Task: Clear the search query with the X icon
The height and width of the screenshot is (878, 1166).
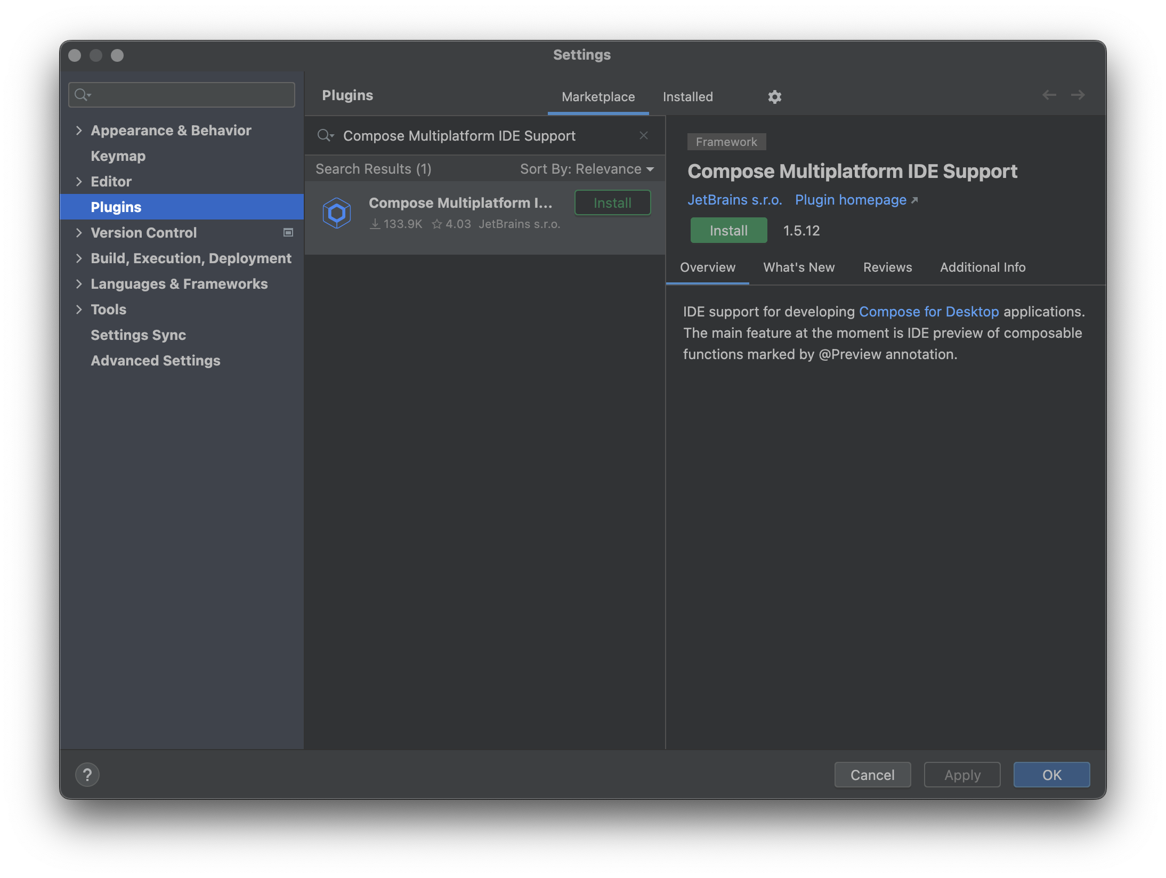Action: click(x=644, y=135)
